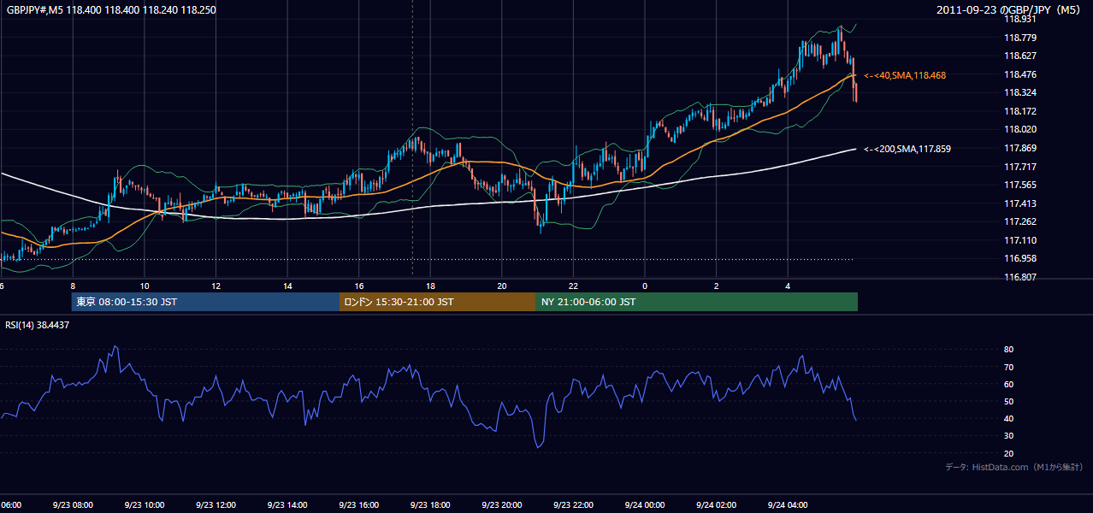Click the 9/23 08:00 time axis label

[x=72, y=505]
